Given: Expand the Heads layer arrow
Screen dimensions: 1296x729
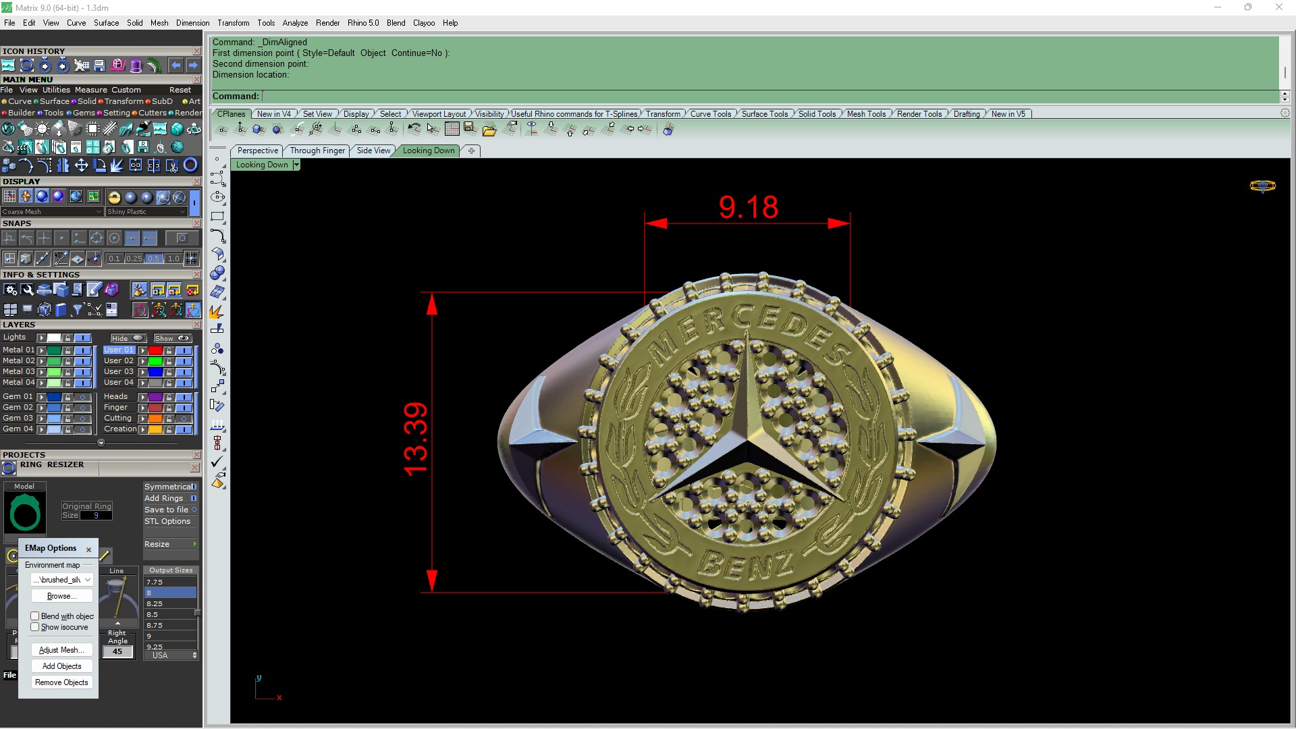Looking at the screenshot, I should coord(142,397).
